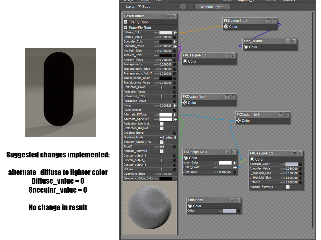
Task: Edit FKDesign-No.2 Specular_Value 0.350000
Action: pos(291,169)
